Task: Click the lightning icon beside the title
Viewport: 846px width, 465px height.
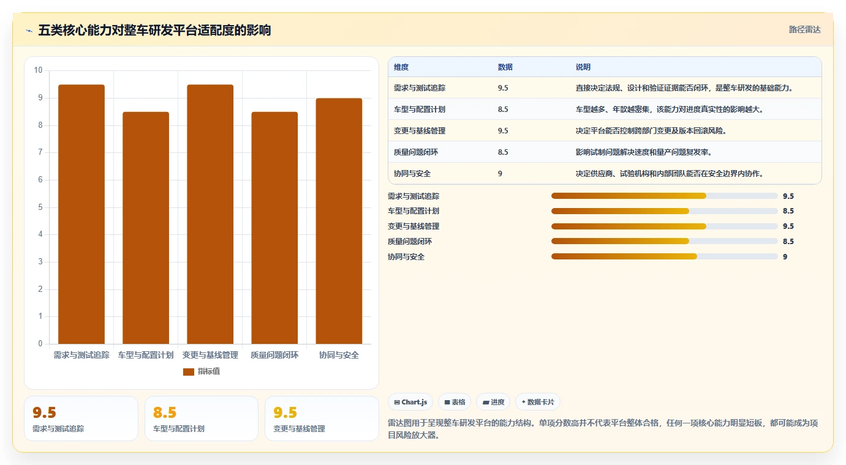Action: (x=29, y=31)
